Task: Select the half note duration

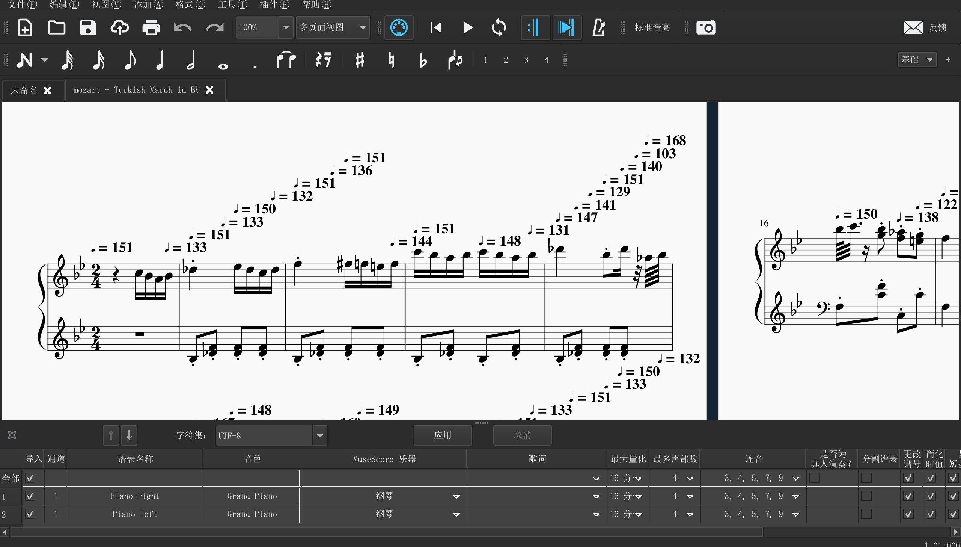Action: 191,60
